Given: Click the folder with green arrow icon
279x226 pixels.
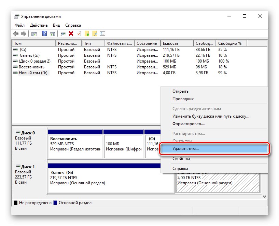Looking at the screenshot, I should 87,34.
